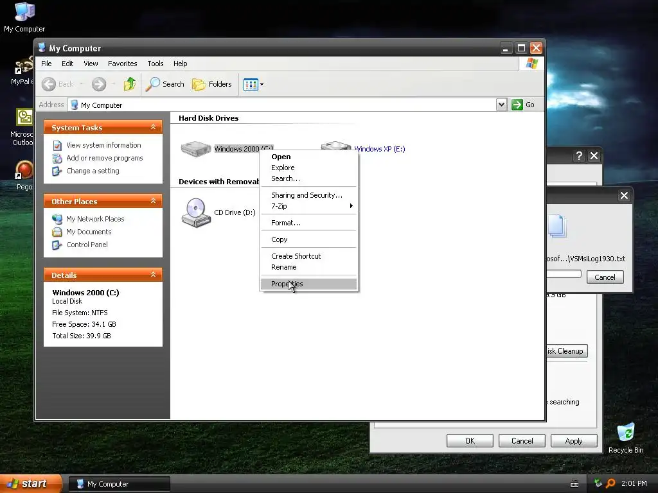Image resolution: width=658 pixels, height=493 pixels.
Task: Cancel the file progress dialog
Action: (x=605, y=277)
